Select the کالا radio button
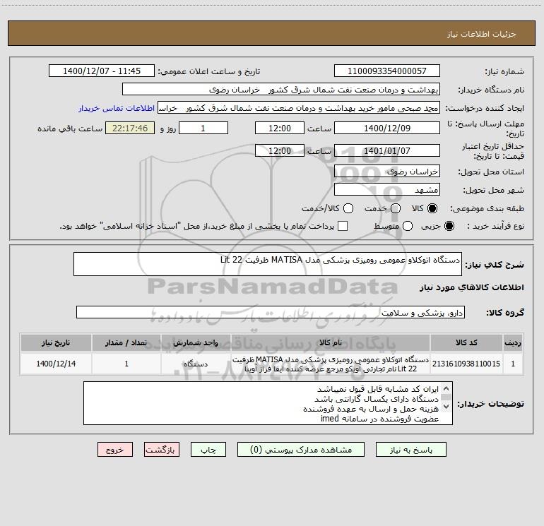 432,208
